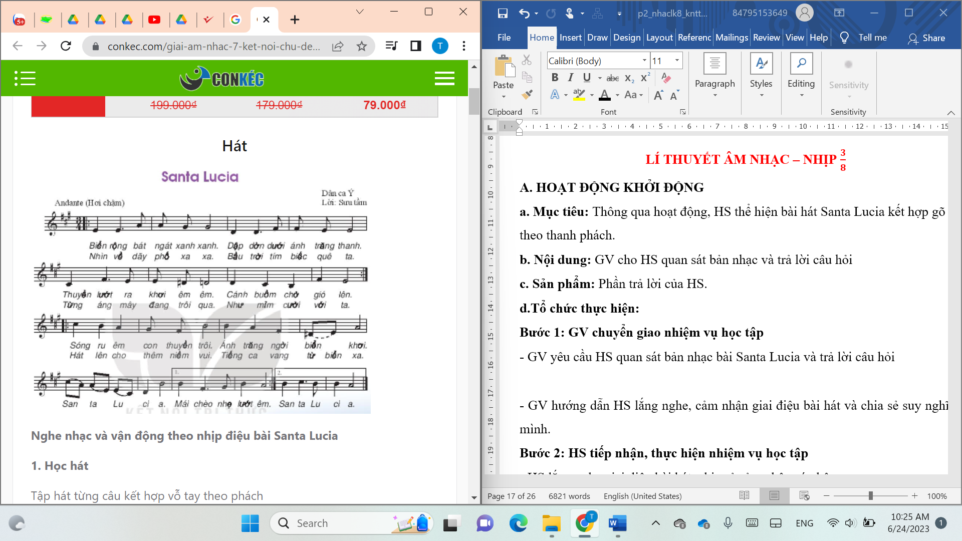Click the share page icon in address bar
This screenshot has width=962, height=541.
pyautogui.click(x=338, y=46)
